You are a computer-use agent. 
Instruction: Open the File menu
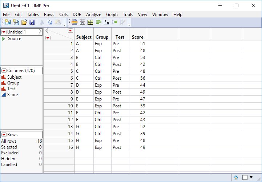tap(6, 15)
